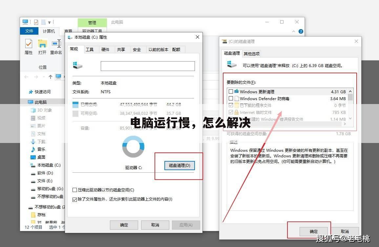Select 软件 (D:) drive in navigation pane

tap(42, 173)
